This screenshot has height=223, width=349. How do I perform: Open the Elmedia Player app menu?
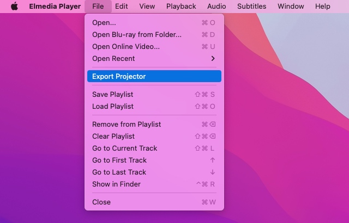pyautogui.click(x=55, y=6)
